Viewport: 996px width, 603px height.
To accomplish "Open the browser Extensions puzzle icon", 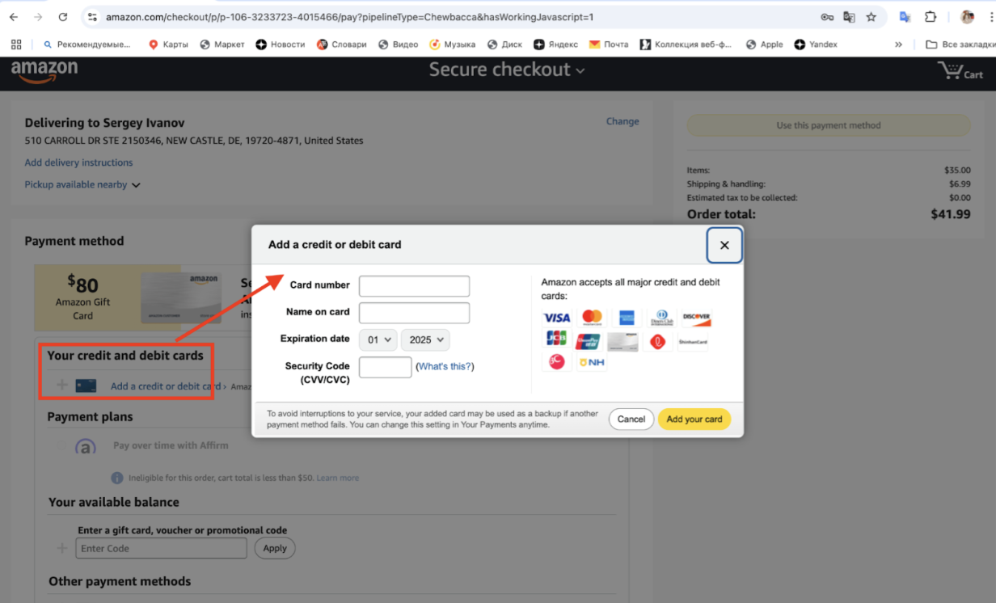I will pos(931,17).
